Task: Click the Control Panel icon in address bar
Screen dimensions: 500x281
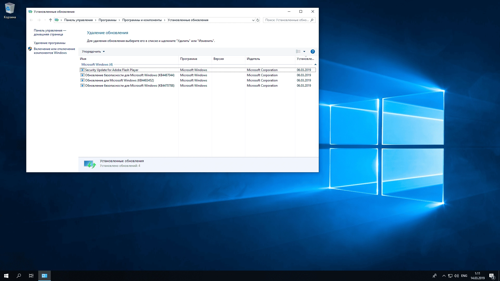Action: tap(57, 20)
